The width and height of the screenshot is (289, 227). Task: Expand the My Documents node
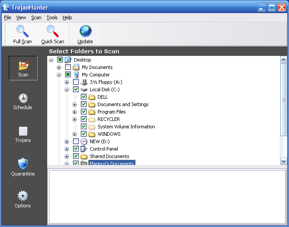click(x=59, y=67)
